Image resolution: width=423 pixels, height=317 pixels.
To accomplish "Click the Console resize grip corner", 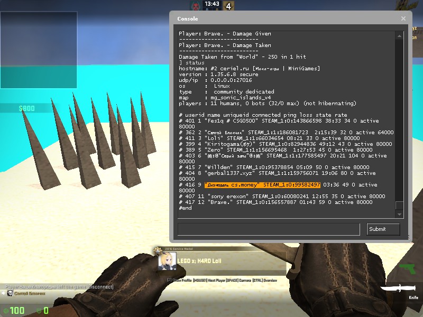I will (408, 239).
